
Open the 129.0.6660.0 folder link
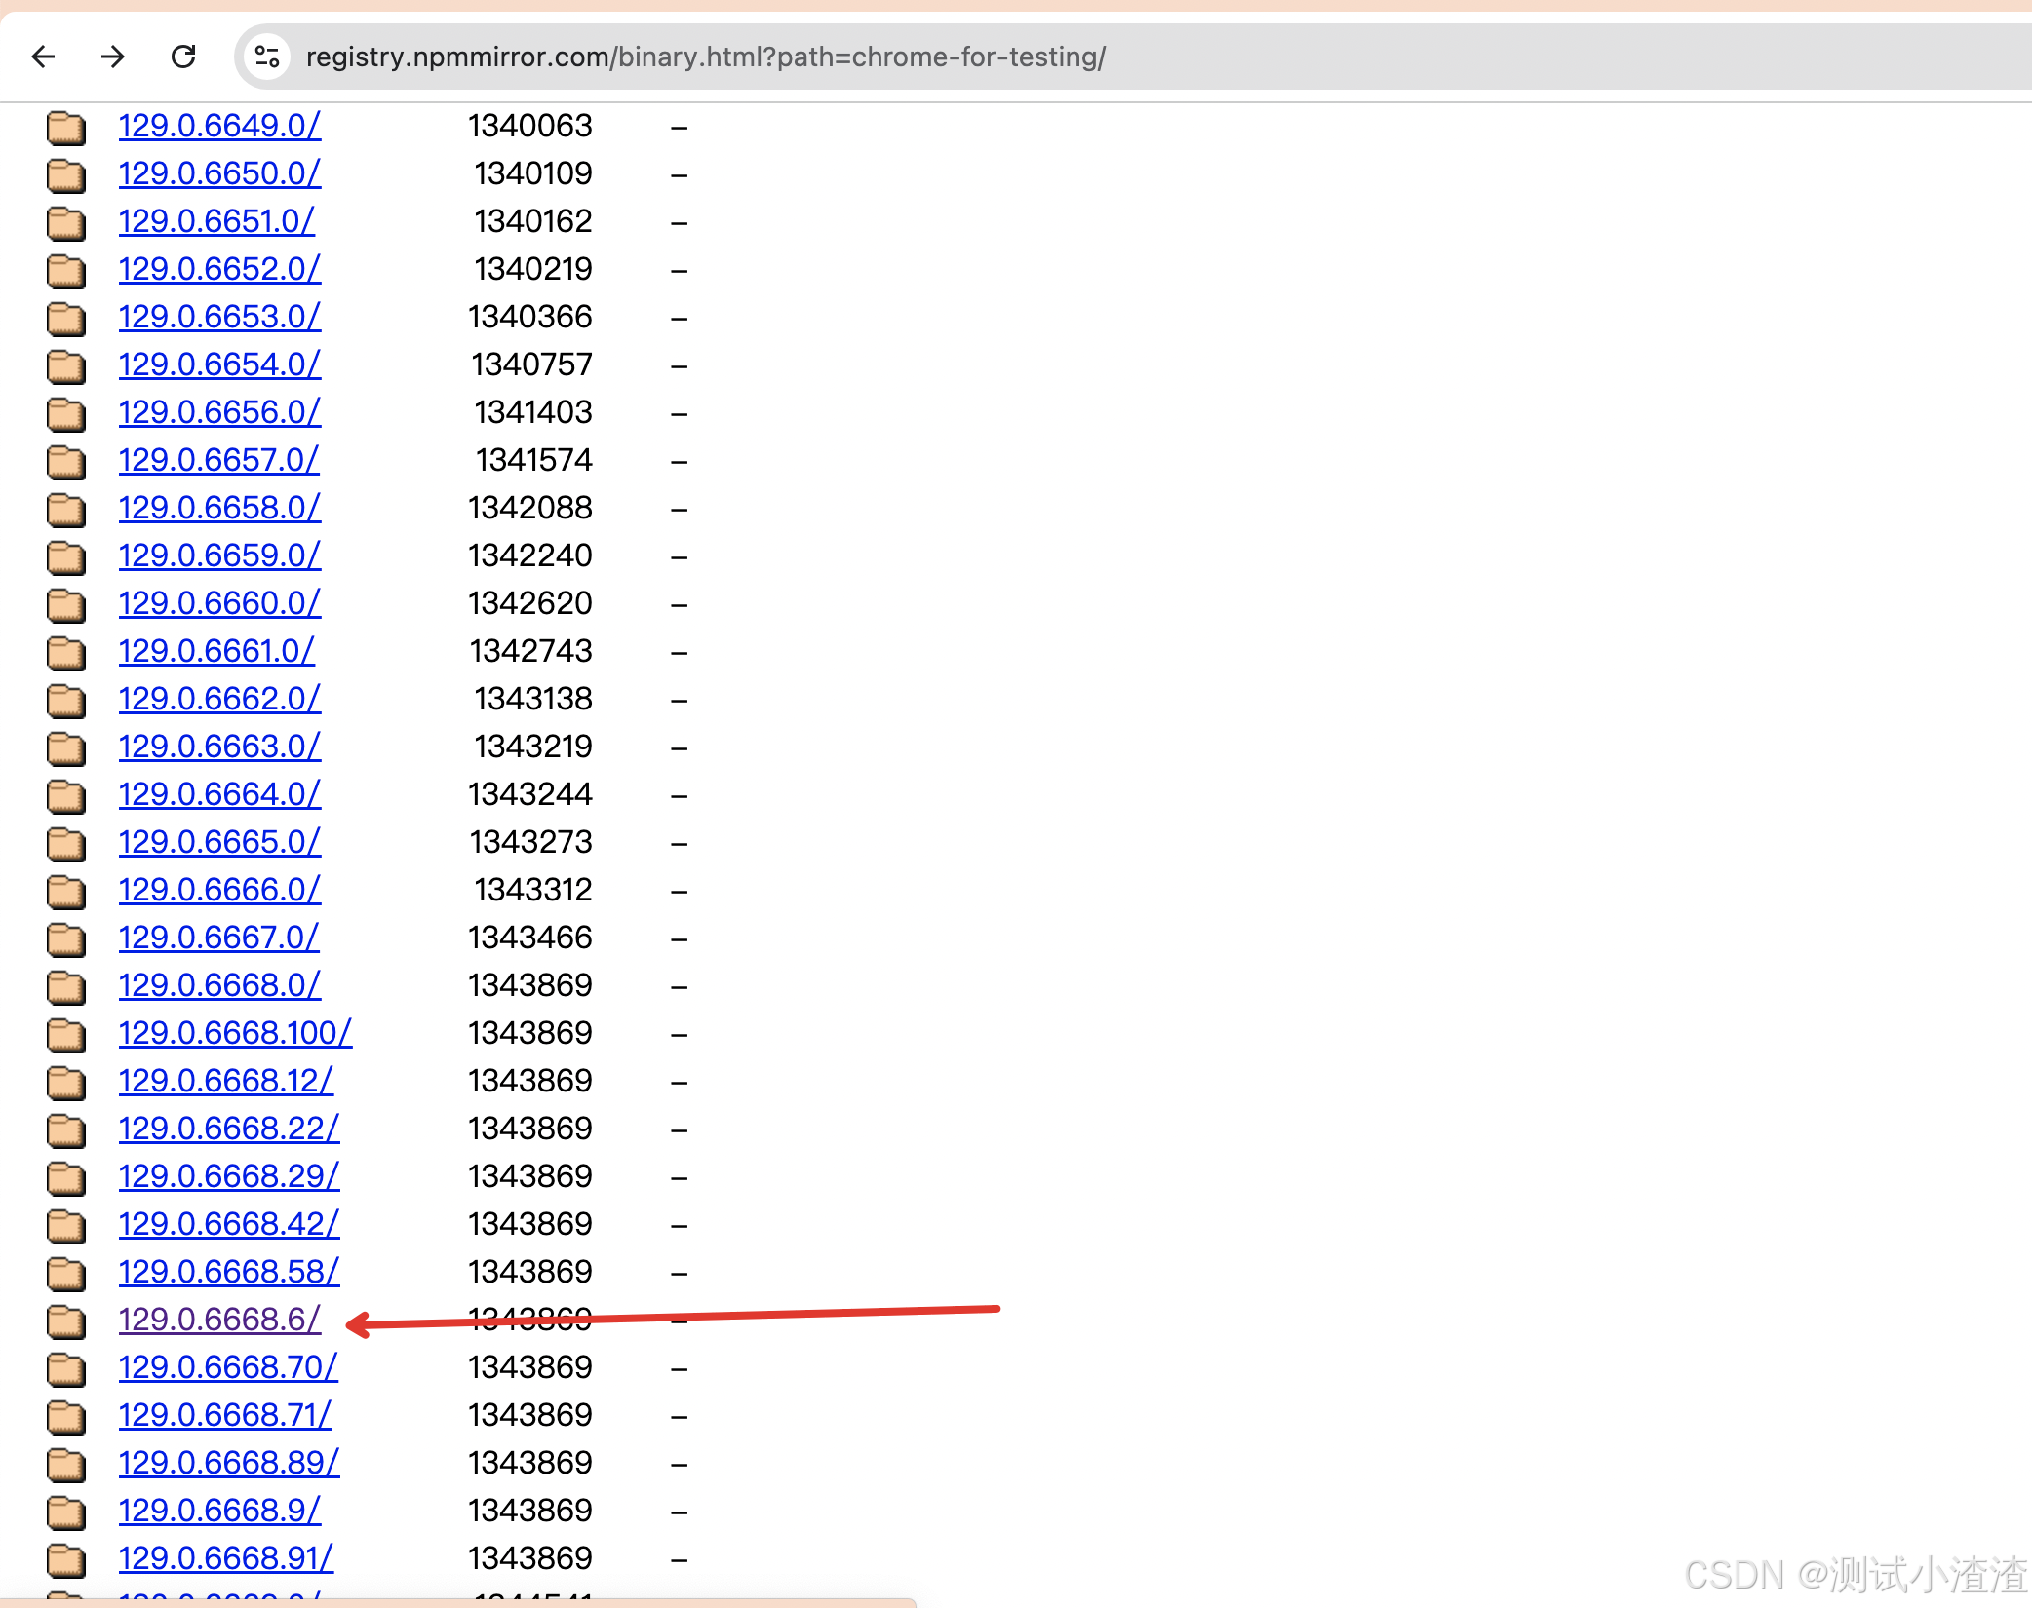point(219,604)
